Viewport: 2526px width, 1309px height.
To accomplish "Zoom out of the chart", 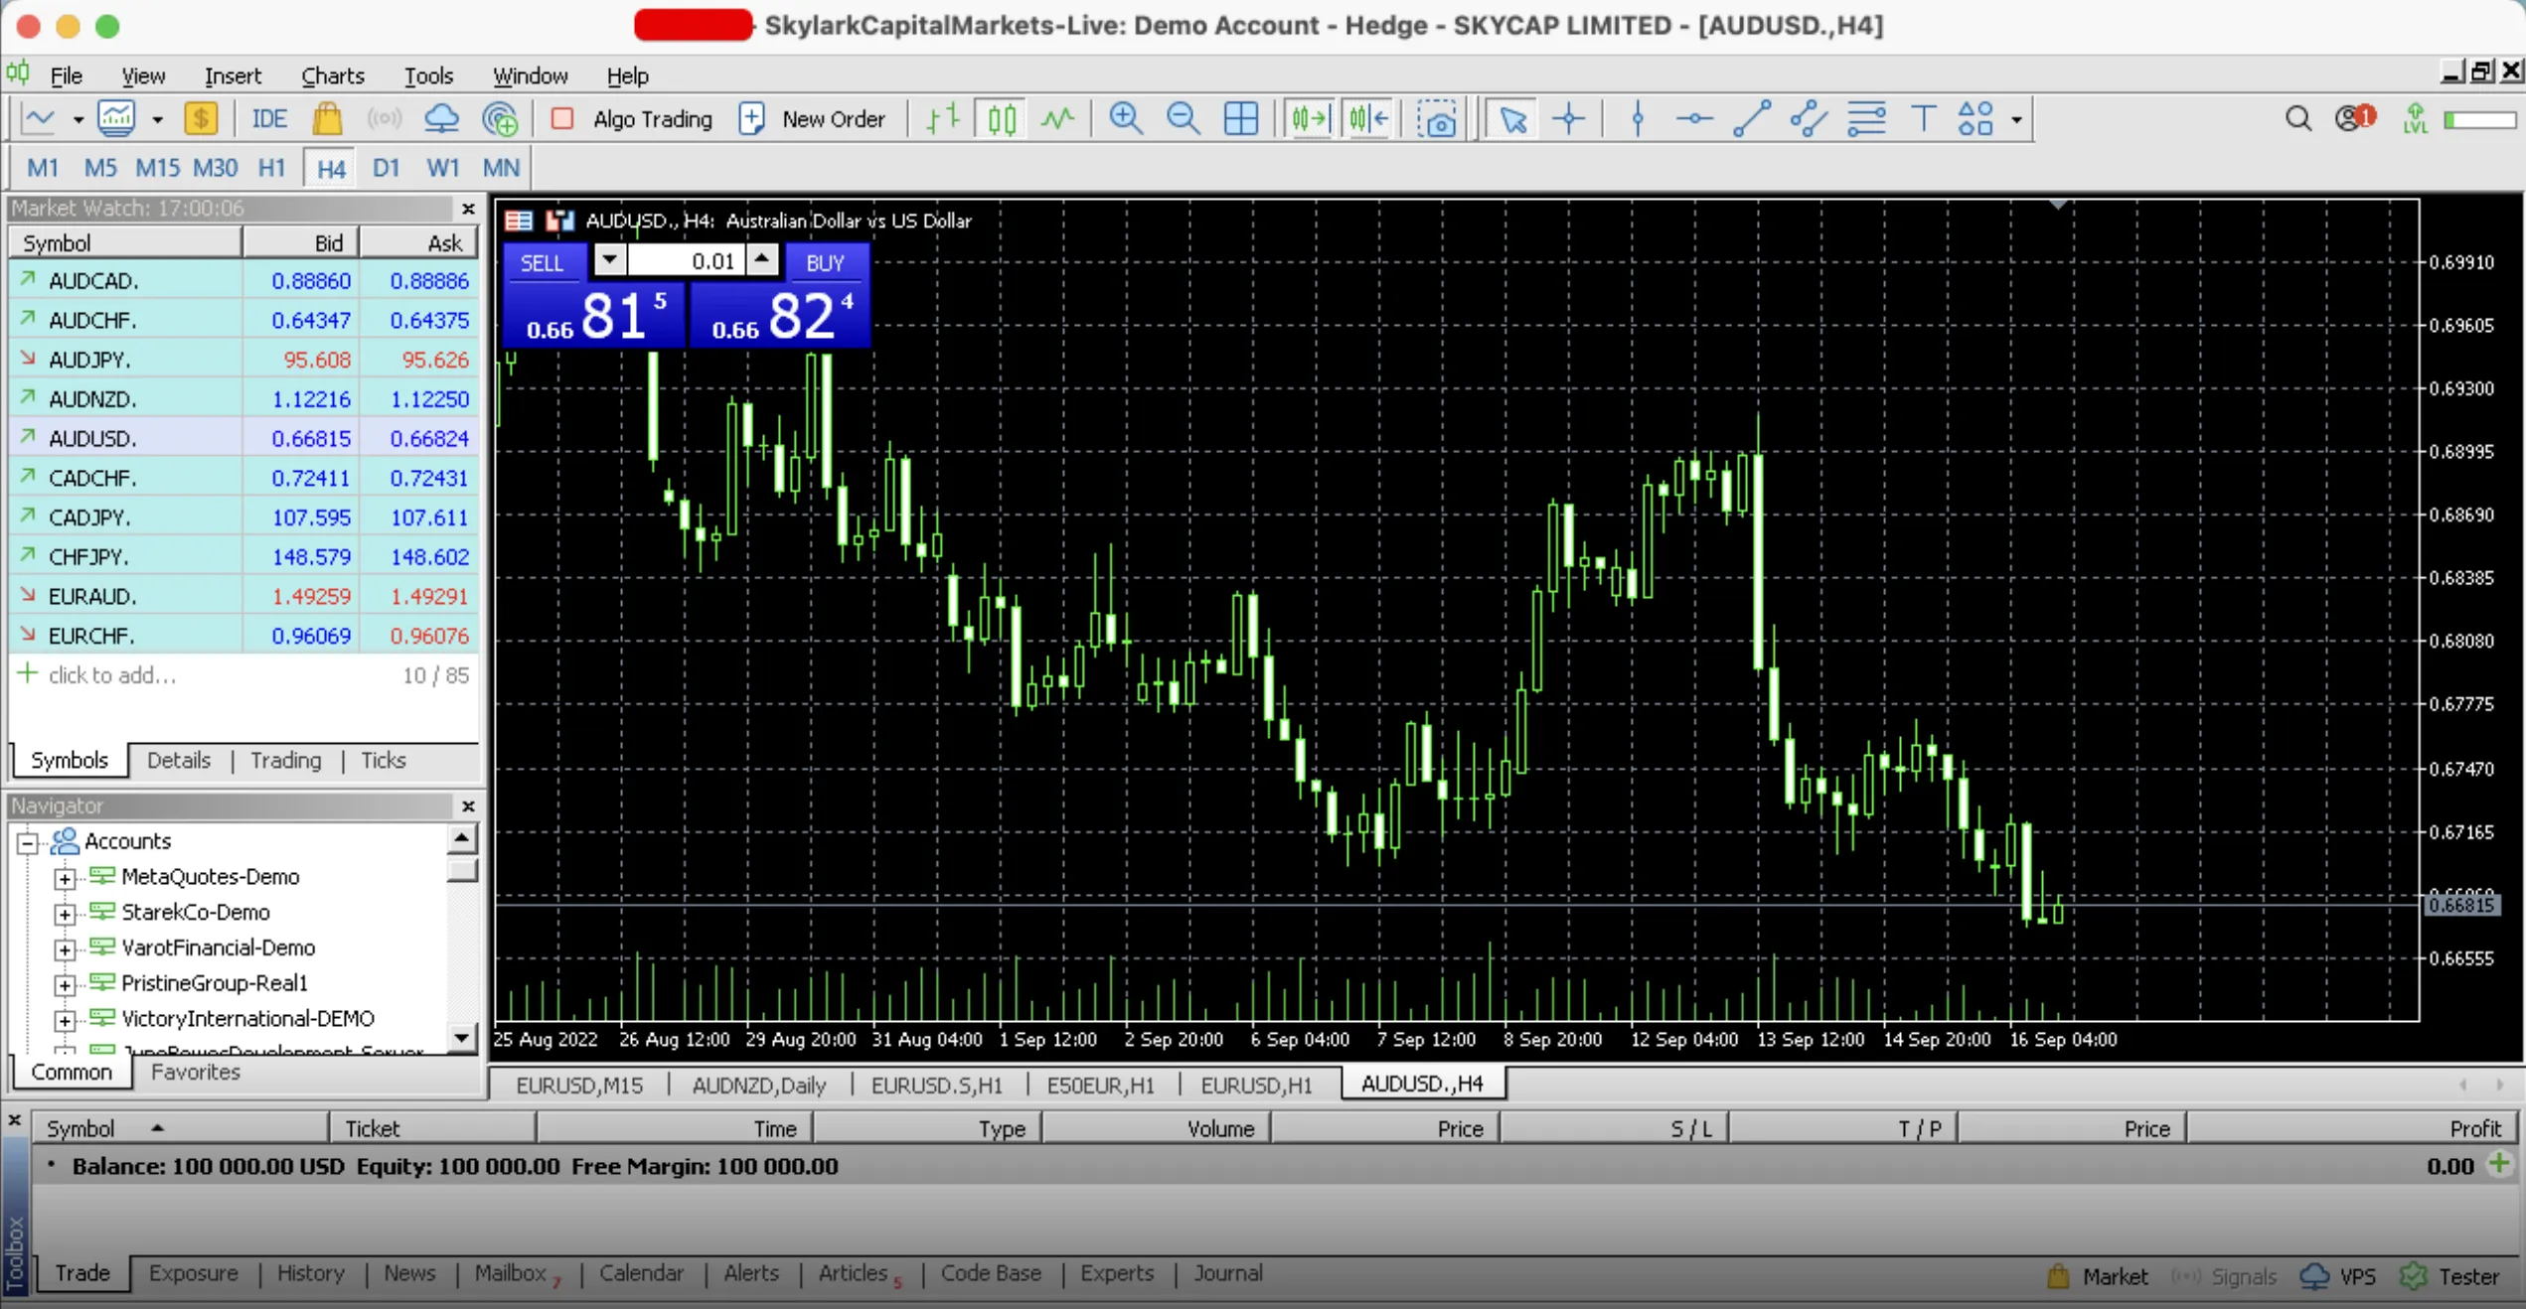I will [x=1183, y=119].
